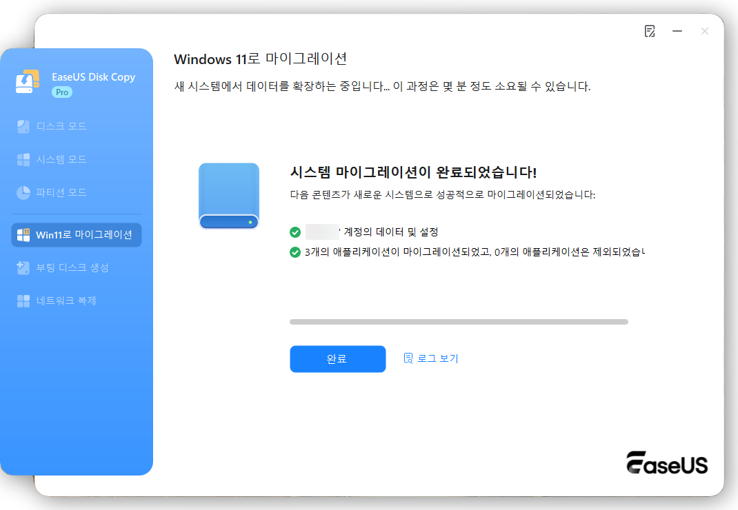Click the blue disk illustration thumbnail
Screen dimensions: 738x510
tap(228, 196)
